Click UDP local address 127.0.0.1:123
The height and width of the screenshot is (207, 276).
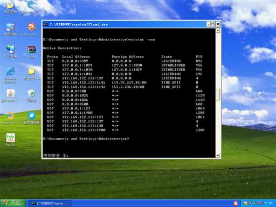76,108
